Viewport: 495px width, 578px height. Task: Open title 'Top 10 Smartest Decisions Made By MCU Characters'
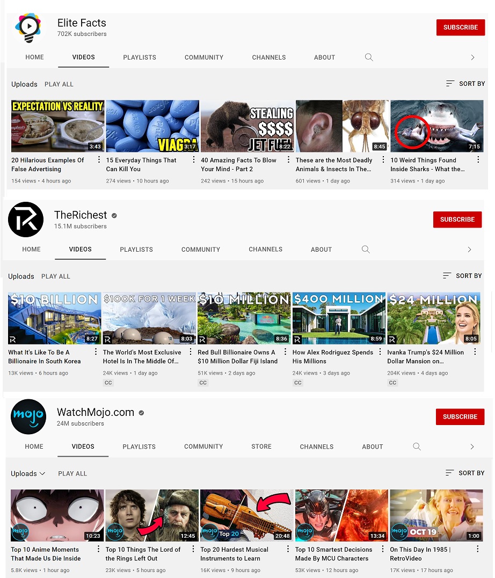click(x=334, y=554)
